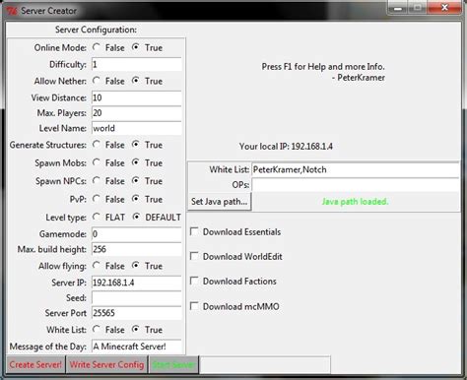The image size is (467, 380).
Task: Click the '- PeterKramer' credit text
Action: [x=359, y=78]
